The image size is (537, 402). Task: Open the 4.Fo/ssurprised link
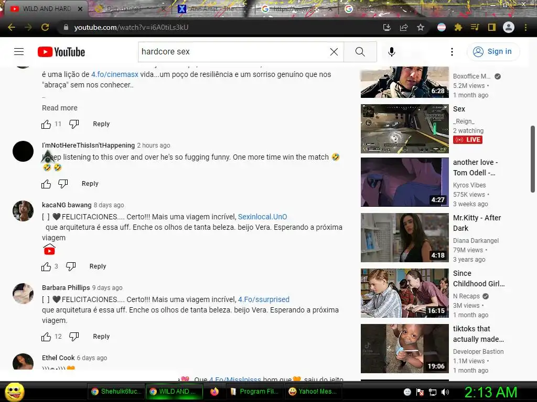(264, 299)
